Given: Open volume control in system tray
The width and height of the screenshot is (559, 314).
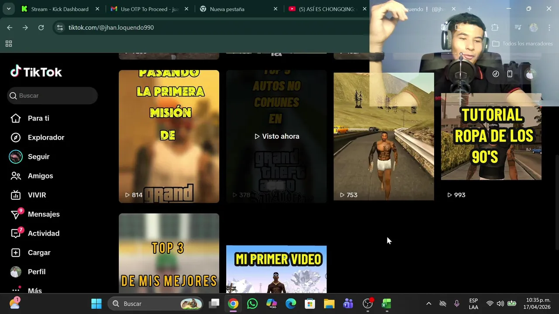Looking at the screenshot, I should pyautogui.click(x=500, y=304).
